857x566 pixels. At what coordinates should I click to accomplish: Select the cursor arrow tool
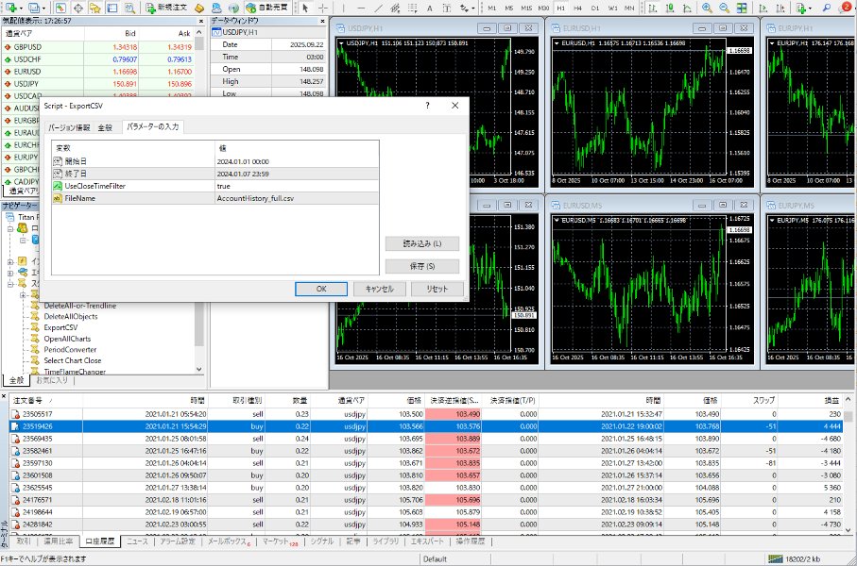coord(307,8)
